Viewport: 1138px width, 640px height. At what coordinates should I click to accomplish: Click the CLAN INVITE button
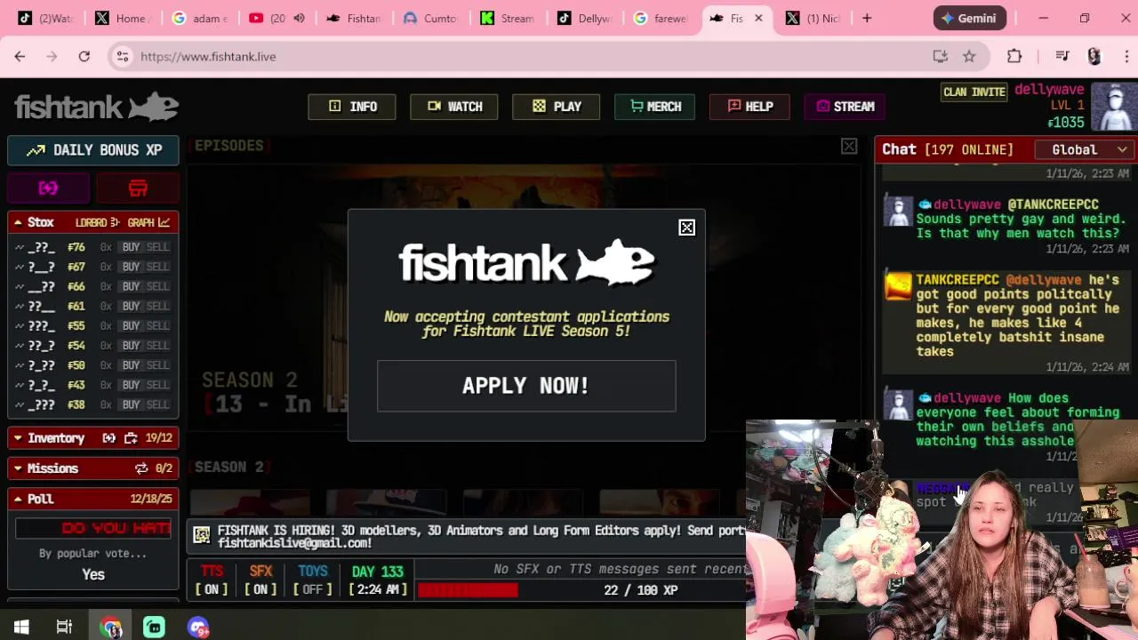(x=974, y=92)
